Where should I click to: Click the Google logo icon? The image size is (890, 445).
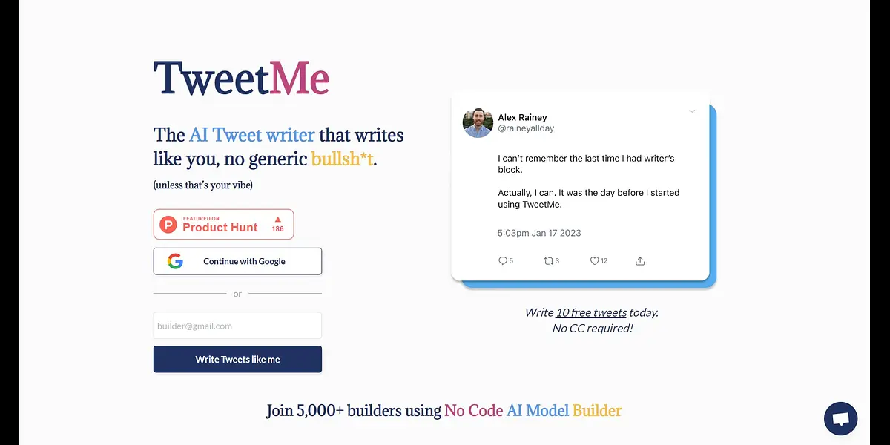175,261
